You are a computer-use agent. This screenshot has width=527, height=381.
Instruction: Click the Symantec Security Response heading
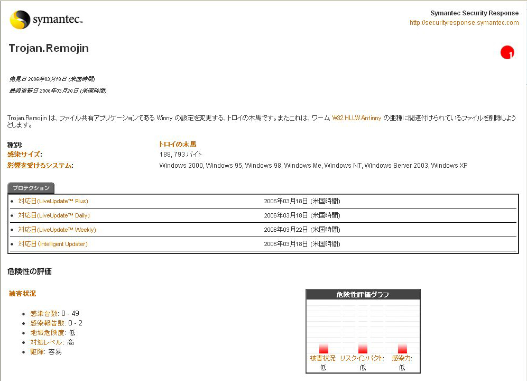coord(475,13)
